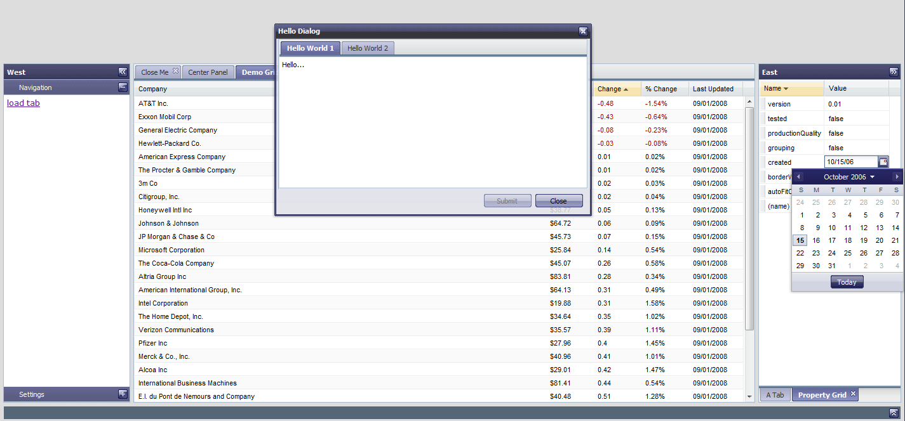Image resolution: width=905 pixels, height=421 pixels.
Task: Collapse the East panel
Action: 893,72
